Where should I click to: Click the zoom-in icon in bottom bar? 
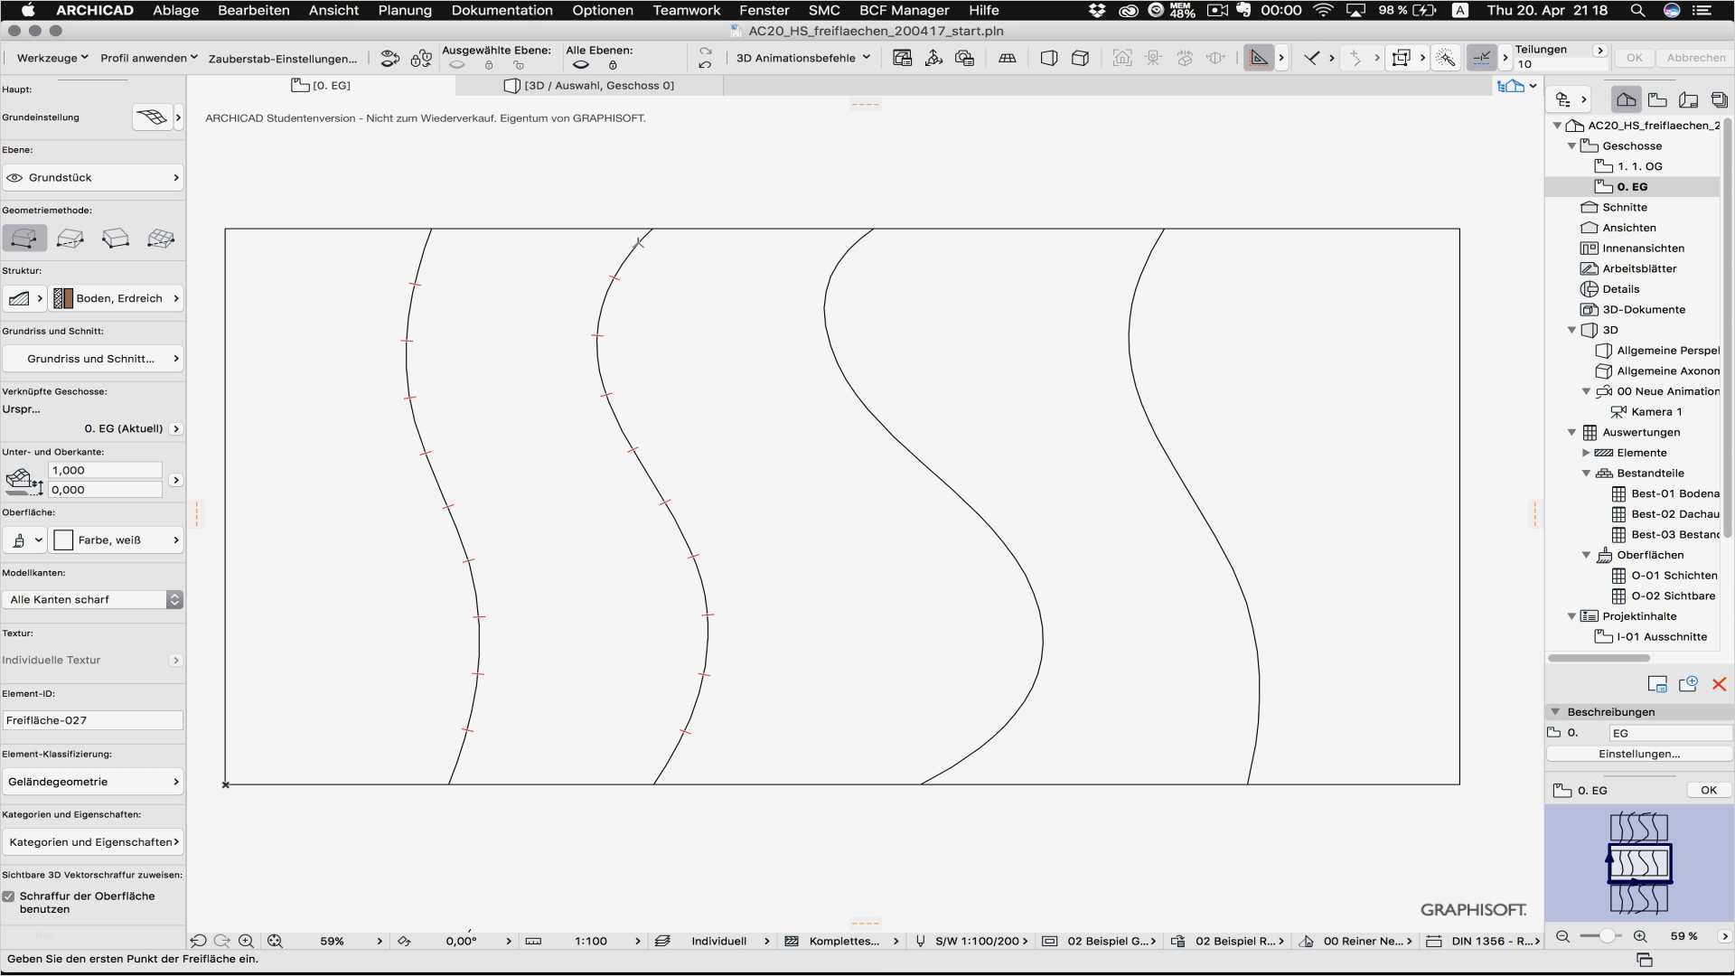(246, 941)
